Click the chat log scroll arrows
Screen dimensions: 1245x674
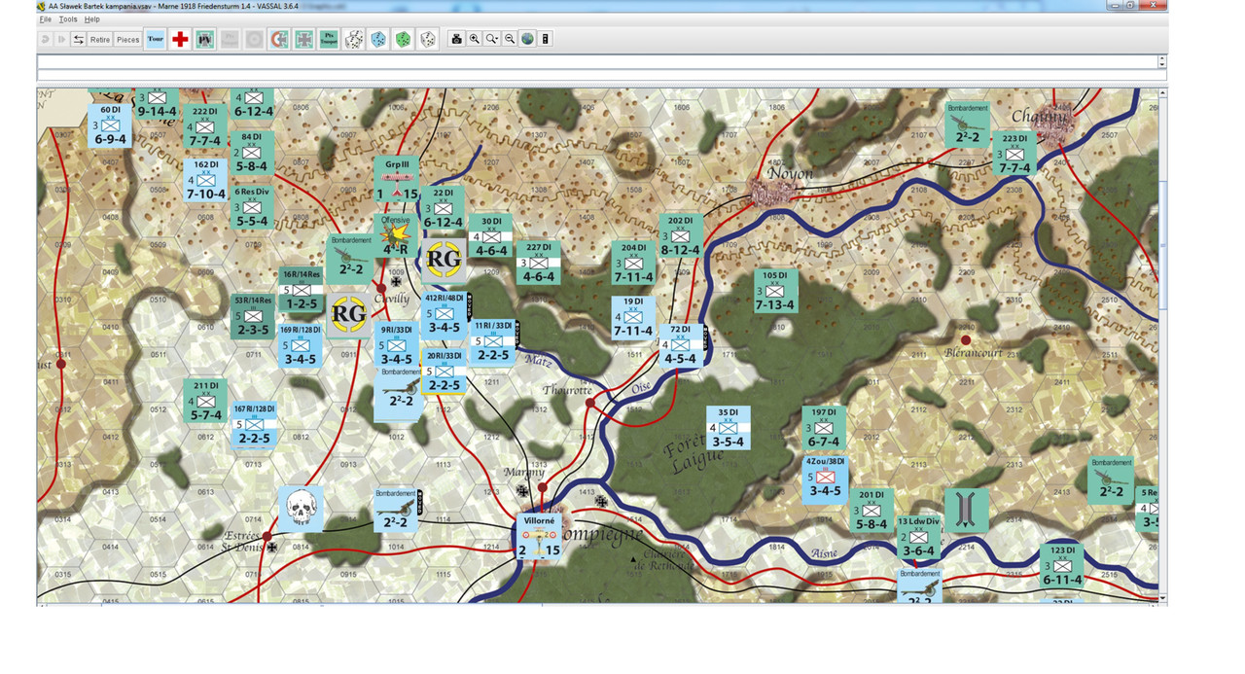1162,61
